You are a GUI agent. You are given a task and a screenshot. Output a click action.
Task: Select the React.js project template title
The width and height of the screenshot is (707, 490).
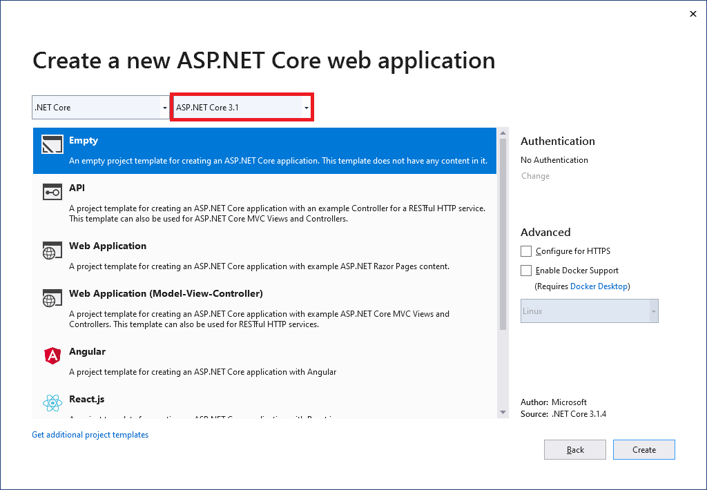(x=86, y=399)
